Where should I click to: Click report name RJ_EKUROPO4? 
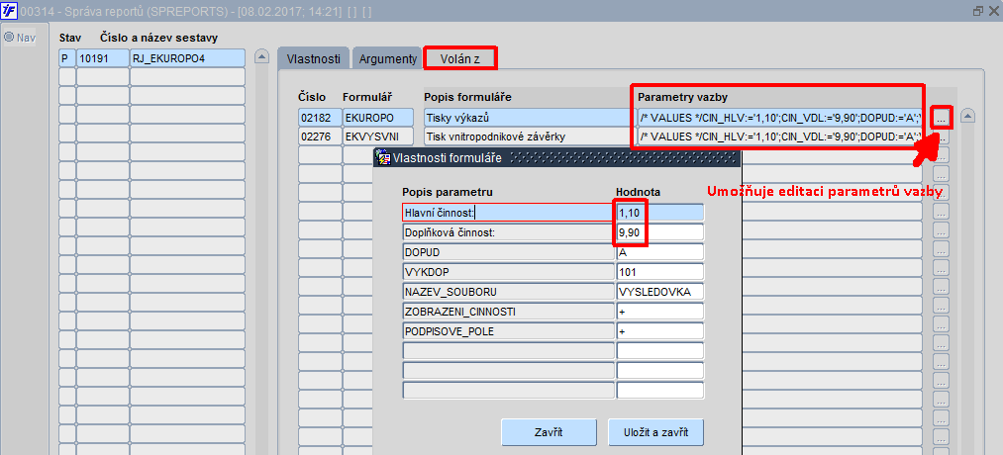187,58
